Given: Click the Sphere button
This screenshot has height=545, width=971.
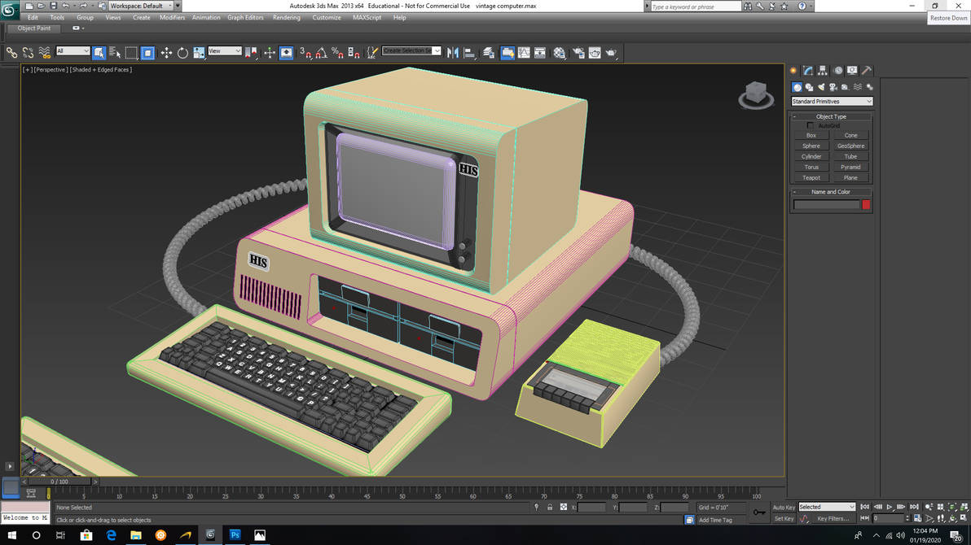Looking at the screenshot, I should pos(811,146).
